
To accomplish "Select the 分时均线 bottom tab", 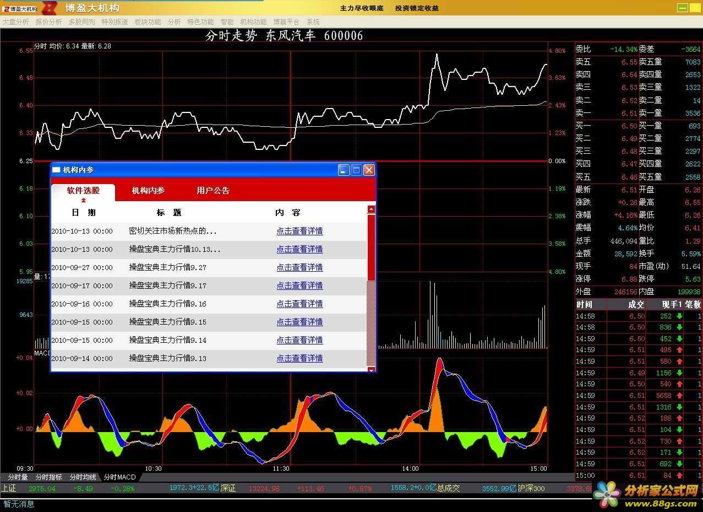I will coord(83,477).
